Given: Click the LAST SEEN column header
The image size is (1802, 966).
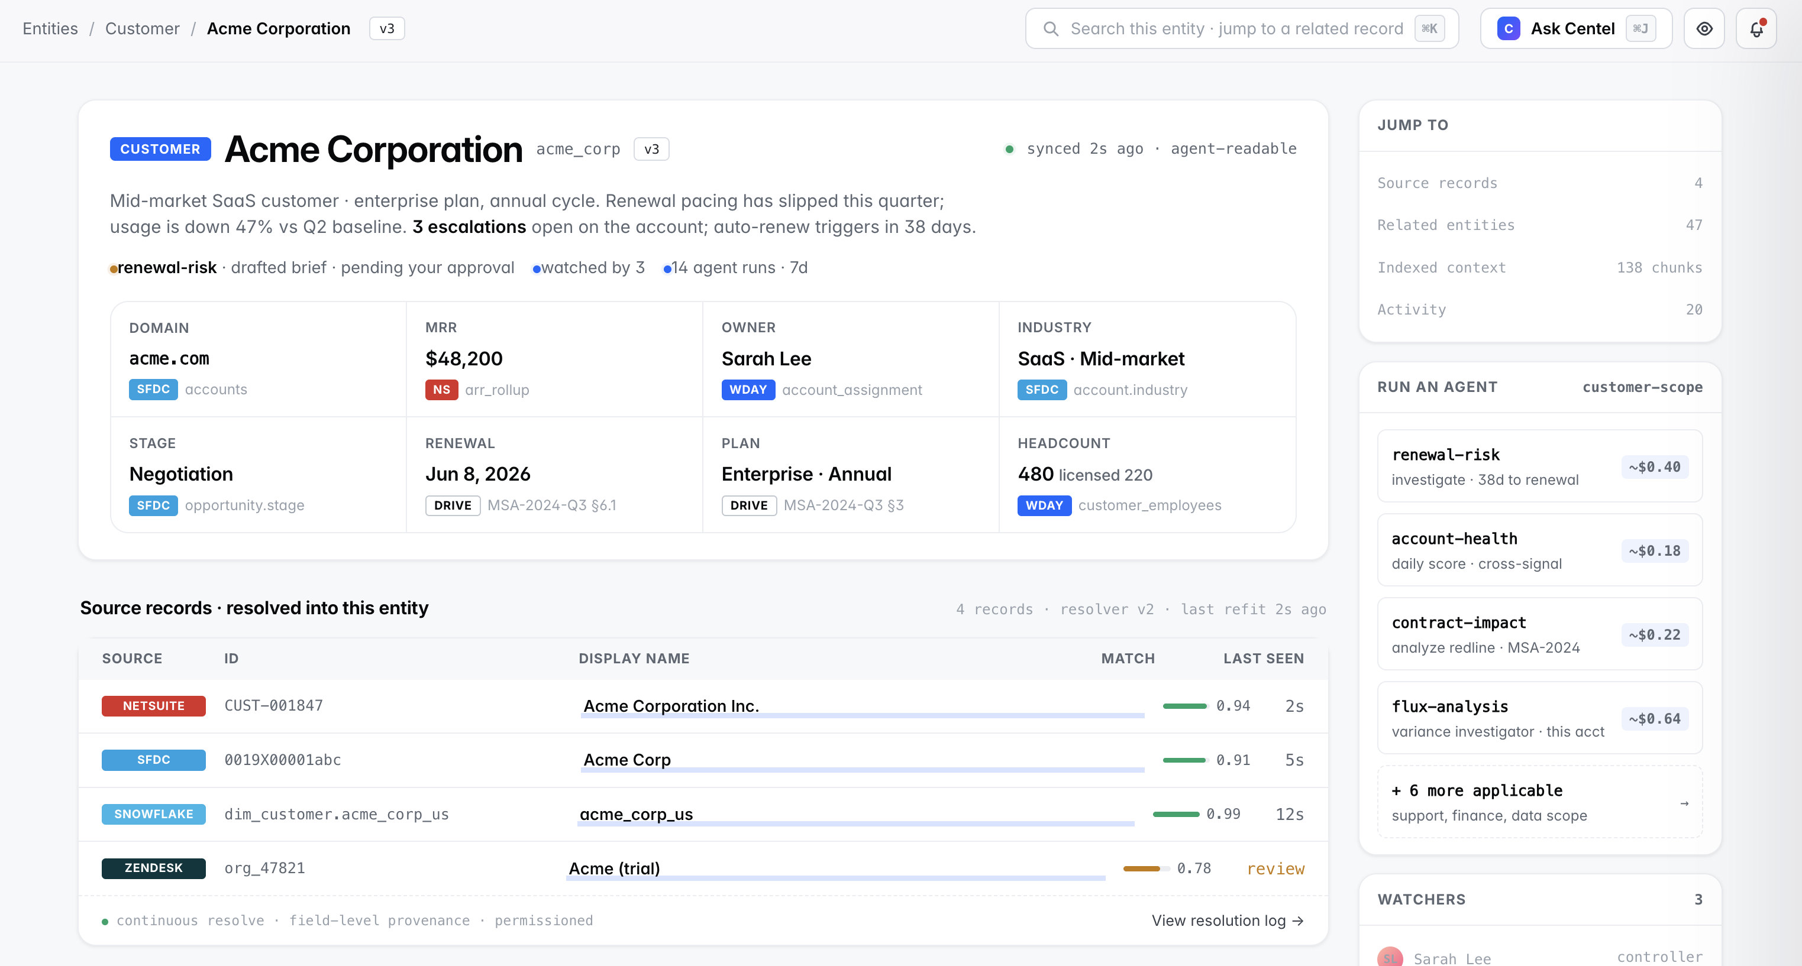Looking at the screenshot, I should pos(1264,659).
